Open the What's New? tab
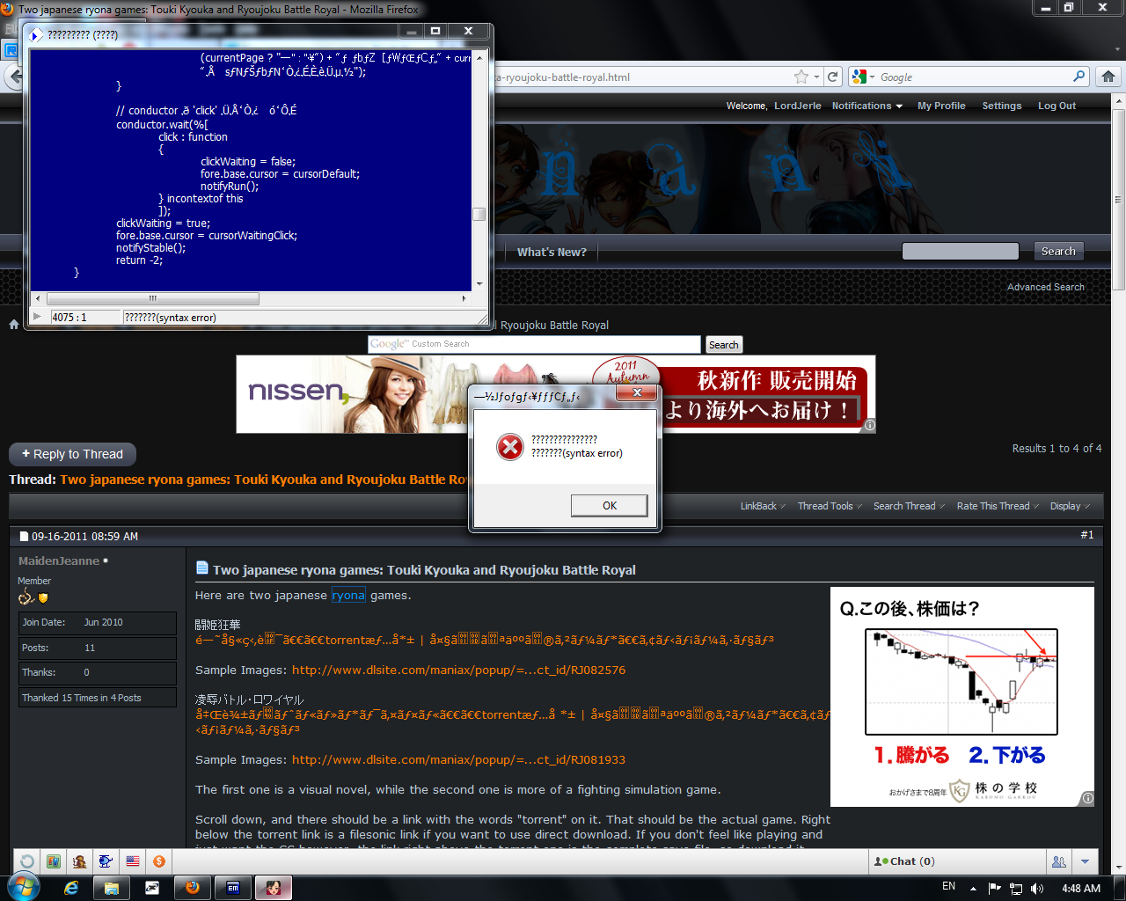 [x=552, y=252]
